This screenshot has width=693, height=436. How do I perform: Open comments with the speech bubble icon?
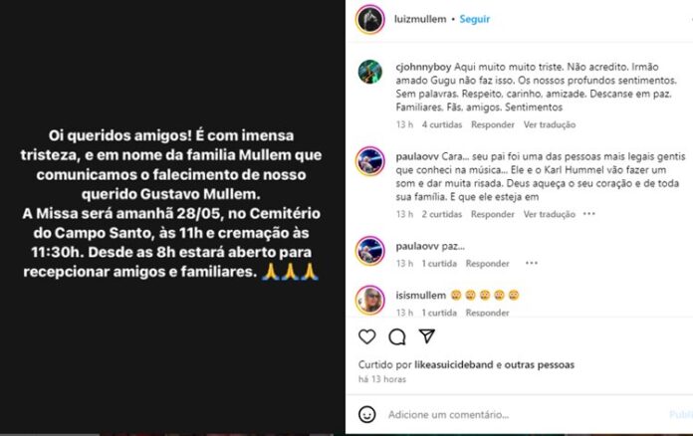(397, 337)
